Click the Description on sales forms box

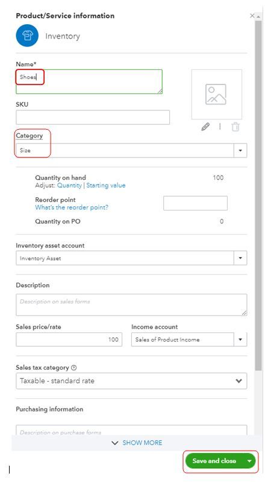pos(131,305)
